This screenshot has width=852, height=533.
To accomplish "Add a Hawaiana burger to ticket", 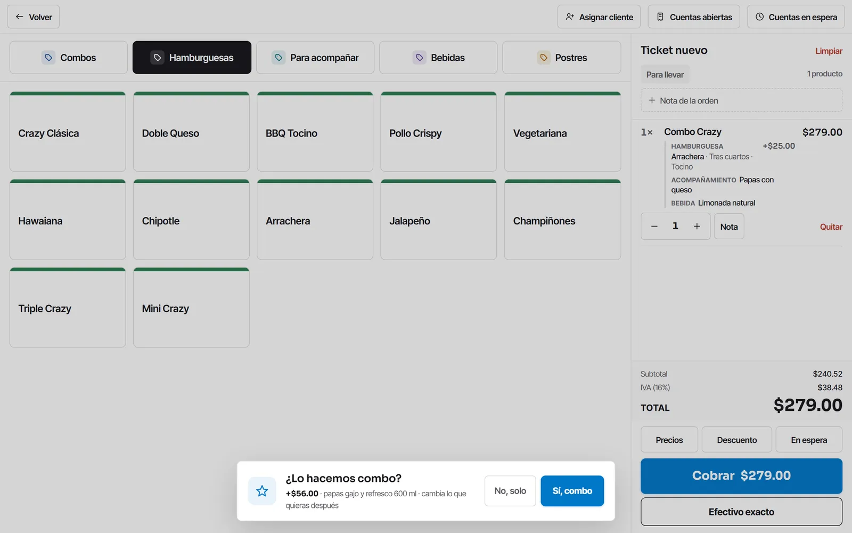I will (68, 220).
